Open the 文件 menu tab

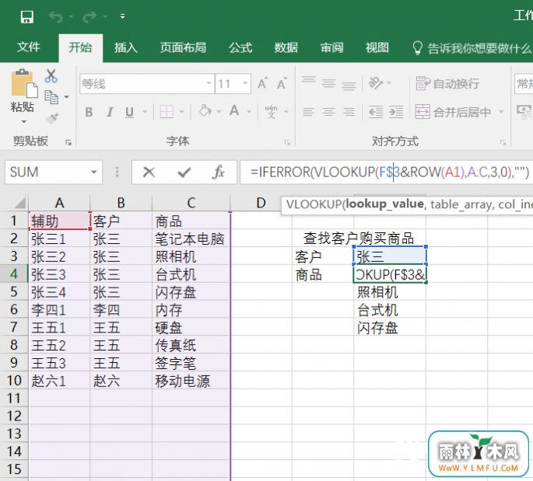click(x=29, y=47)
